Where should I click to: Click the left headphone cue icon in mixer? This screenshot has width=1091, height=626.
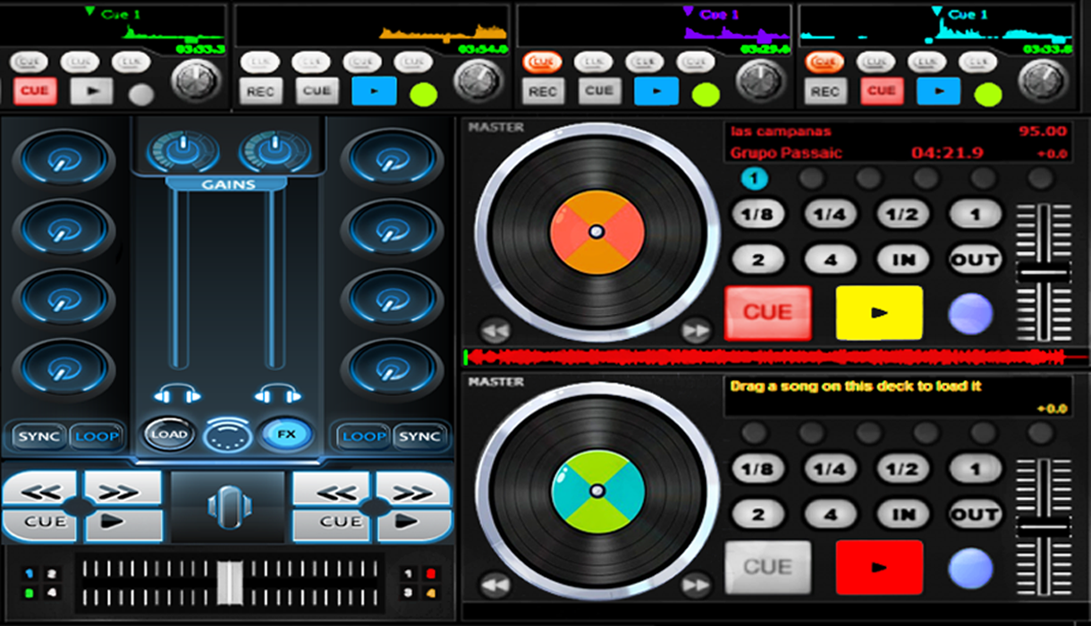176,394
